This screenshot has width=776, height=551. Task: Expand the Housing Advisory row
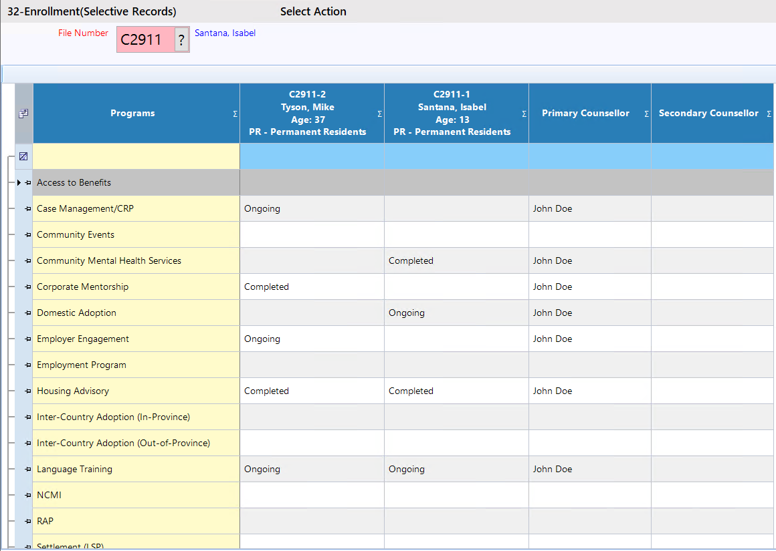(x=27, y=391)
